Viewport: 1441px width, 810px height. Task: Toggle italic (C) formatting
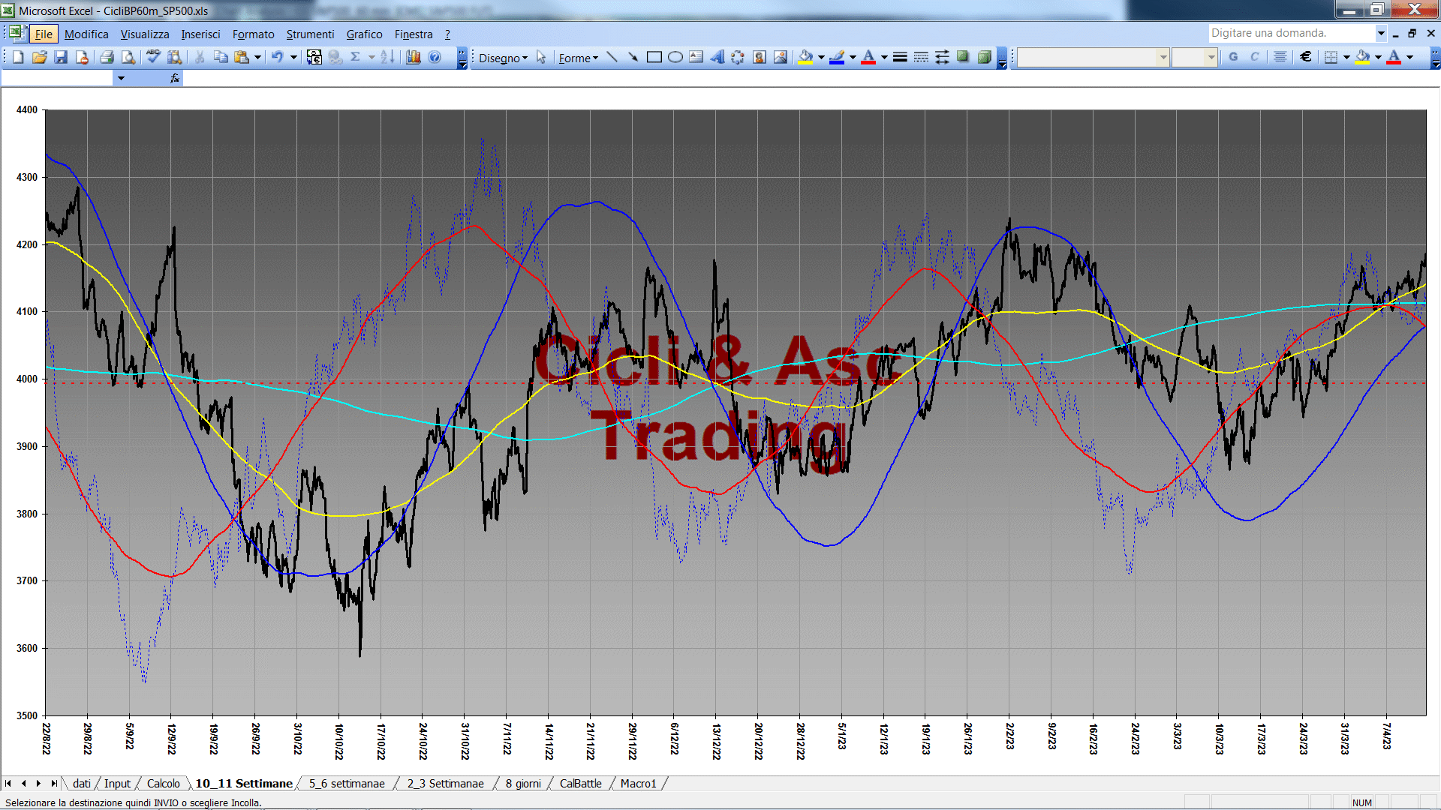point(1254,57)
